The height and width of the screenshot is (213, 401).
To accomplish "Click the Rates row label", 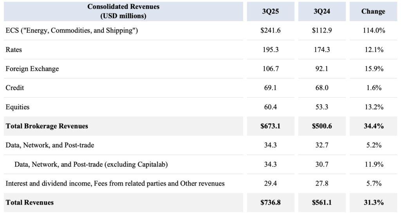I will click(14, 50).
